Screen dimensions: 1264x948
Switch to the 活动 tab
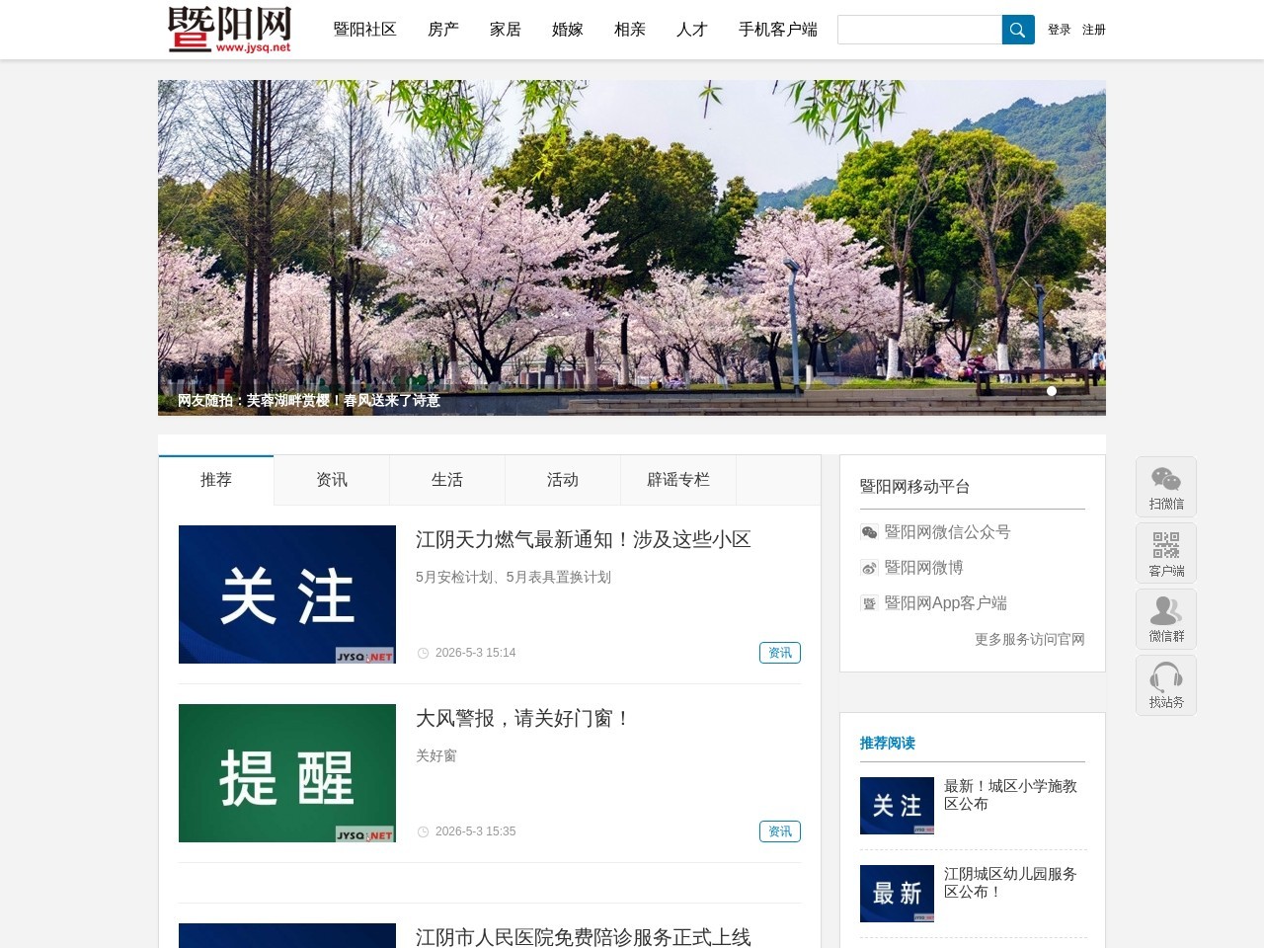(563, 480)
